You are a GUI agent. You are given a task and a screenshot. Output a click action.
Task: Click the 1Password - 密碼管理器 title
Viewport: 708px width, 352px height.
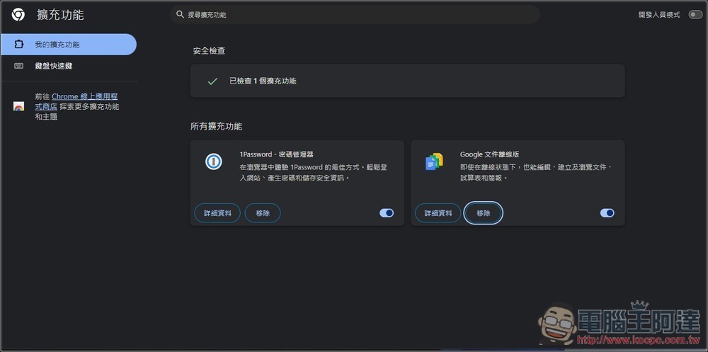(x=277, y=154)
